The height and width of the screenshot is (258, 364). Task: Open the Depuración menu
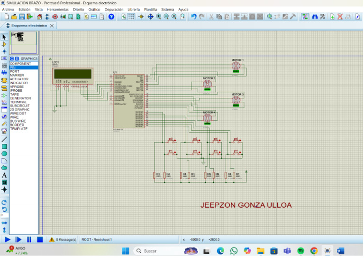click(x=114, y=10)
